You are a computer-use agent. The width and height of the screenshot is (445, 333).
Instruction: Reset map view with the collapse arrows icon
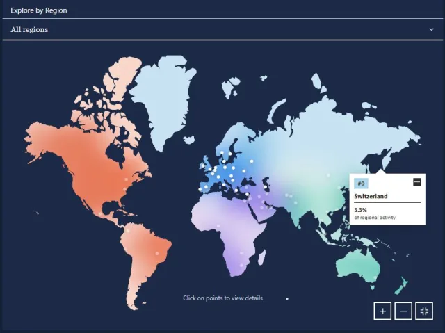pos(424,311)
